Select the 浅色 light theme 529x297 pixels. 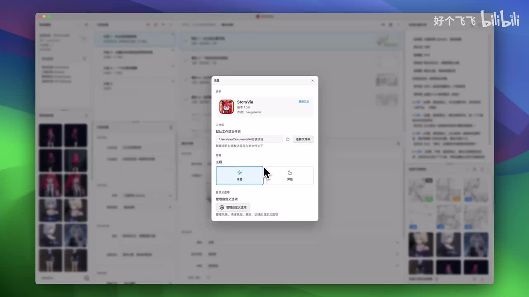tap(240, 175)
